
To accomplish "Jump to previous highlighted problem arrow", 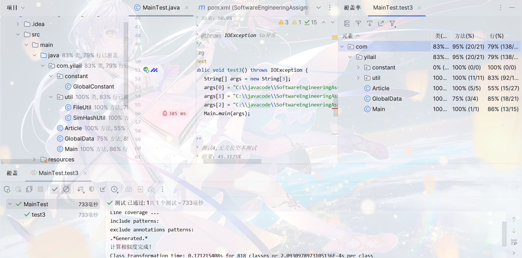I will (324, 22).
